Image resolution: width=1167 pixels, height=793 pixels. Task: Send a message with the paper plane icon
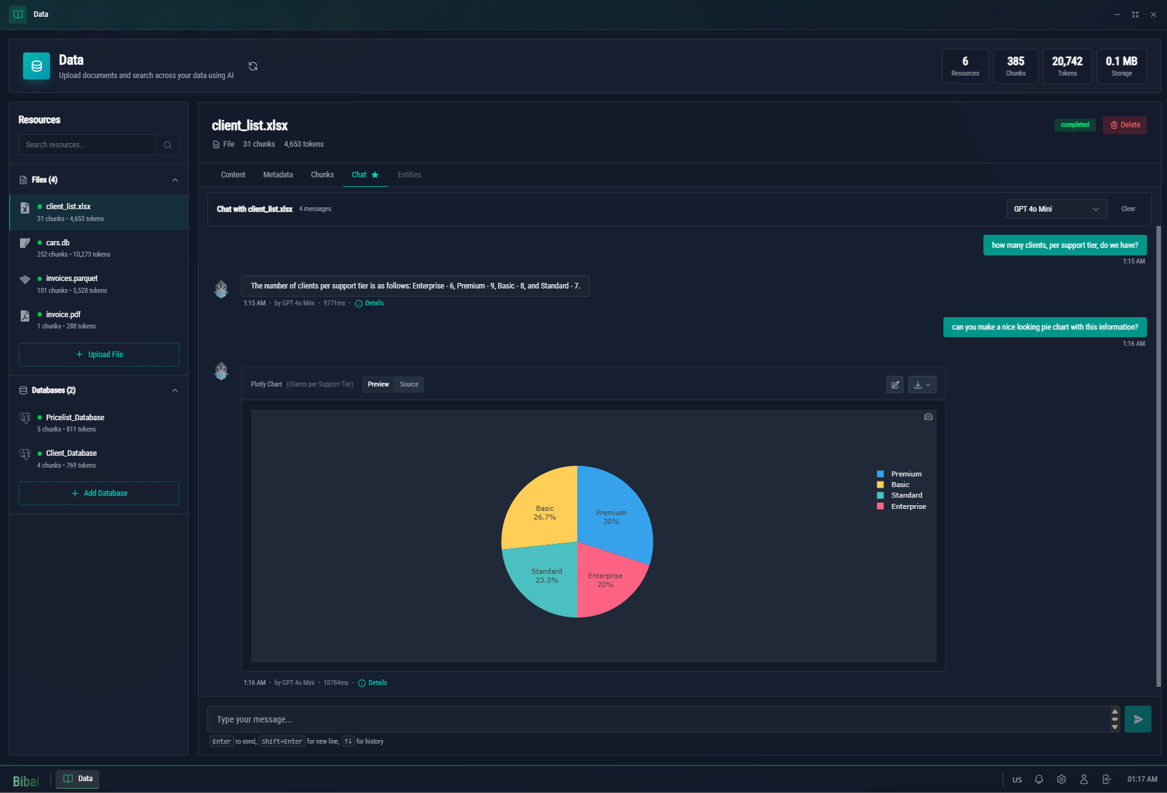1138,719
